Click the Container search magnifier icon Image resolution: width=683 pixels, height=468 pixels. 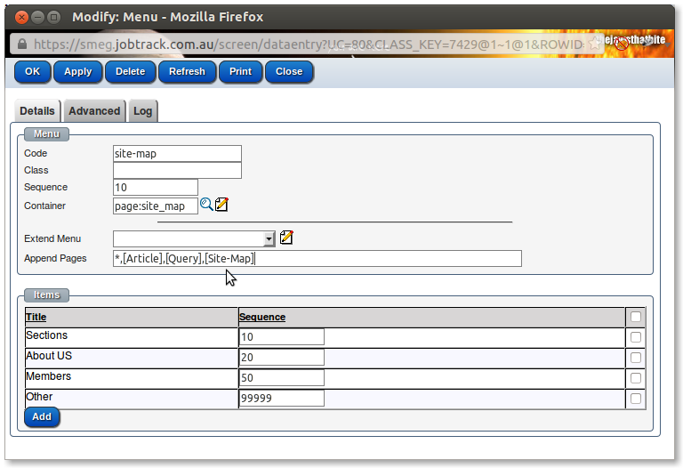coord(206,205)
